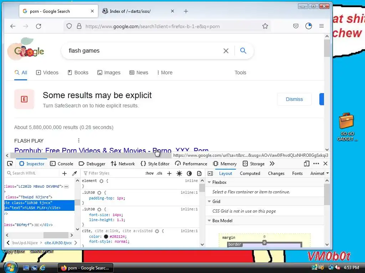The height and width of the screenshot is (273, 365).
Task: Toggle the .cls class panel
Action: coord(159,173)
